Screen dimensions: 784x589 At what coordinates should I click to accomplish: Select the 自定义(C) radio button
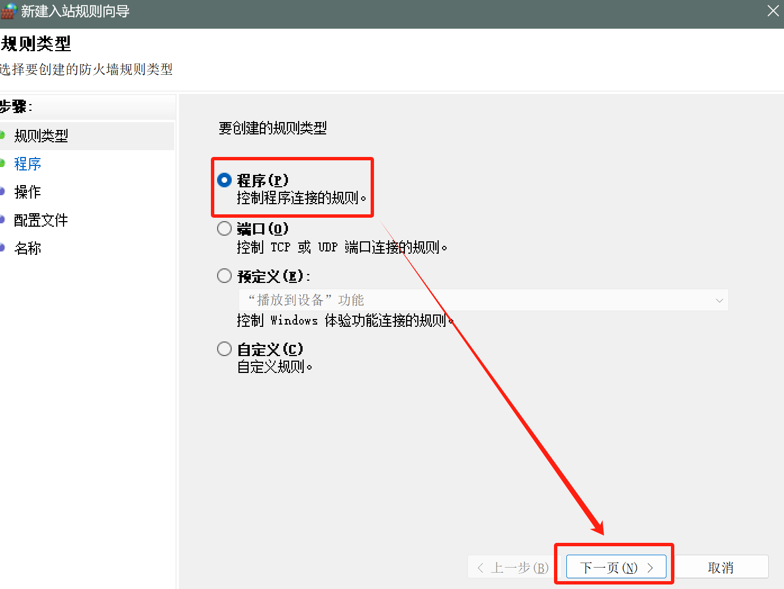(224, 349)
